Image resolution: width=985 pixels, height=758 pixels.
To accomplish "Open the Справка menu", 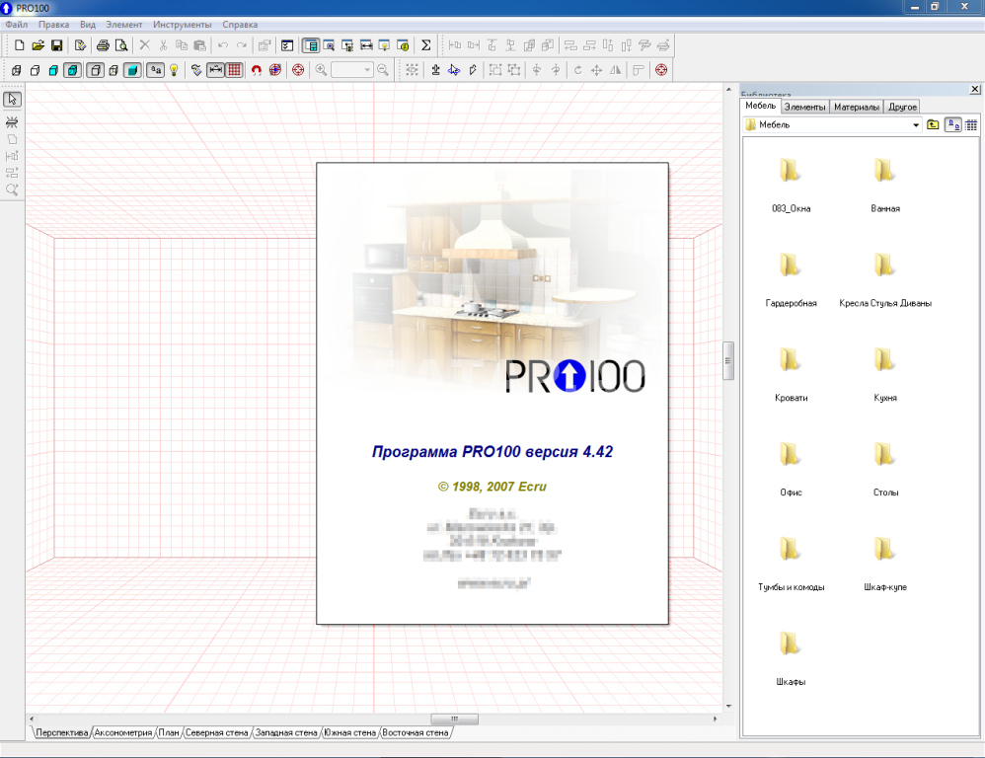I will [240, 25].
